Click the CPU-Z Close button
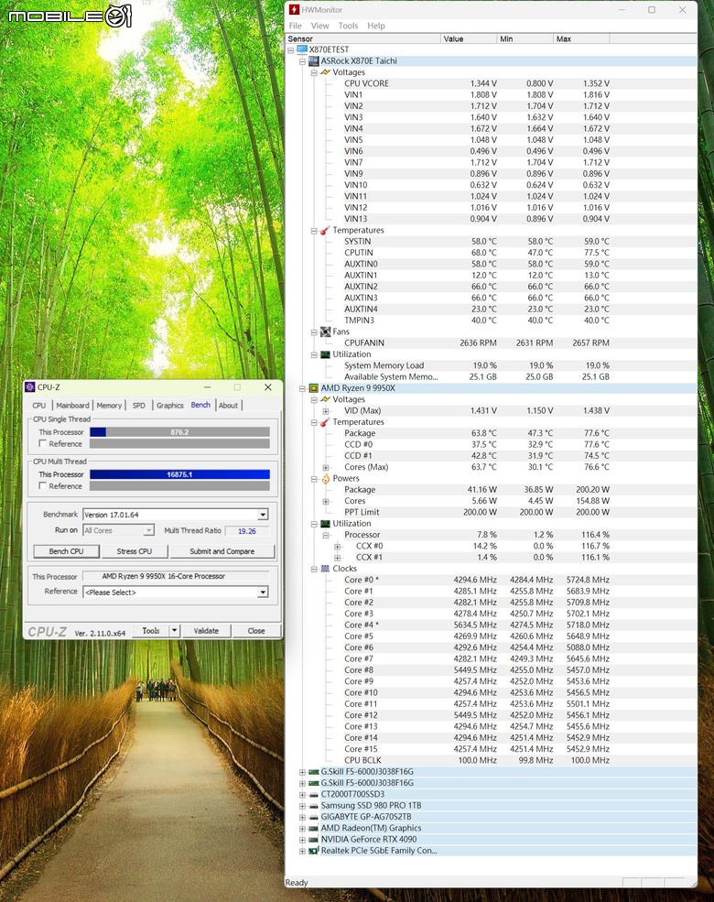Viewport: 714px width, 902px height. pos(256,630)
